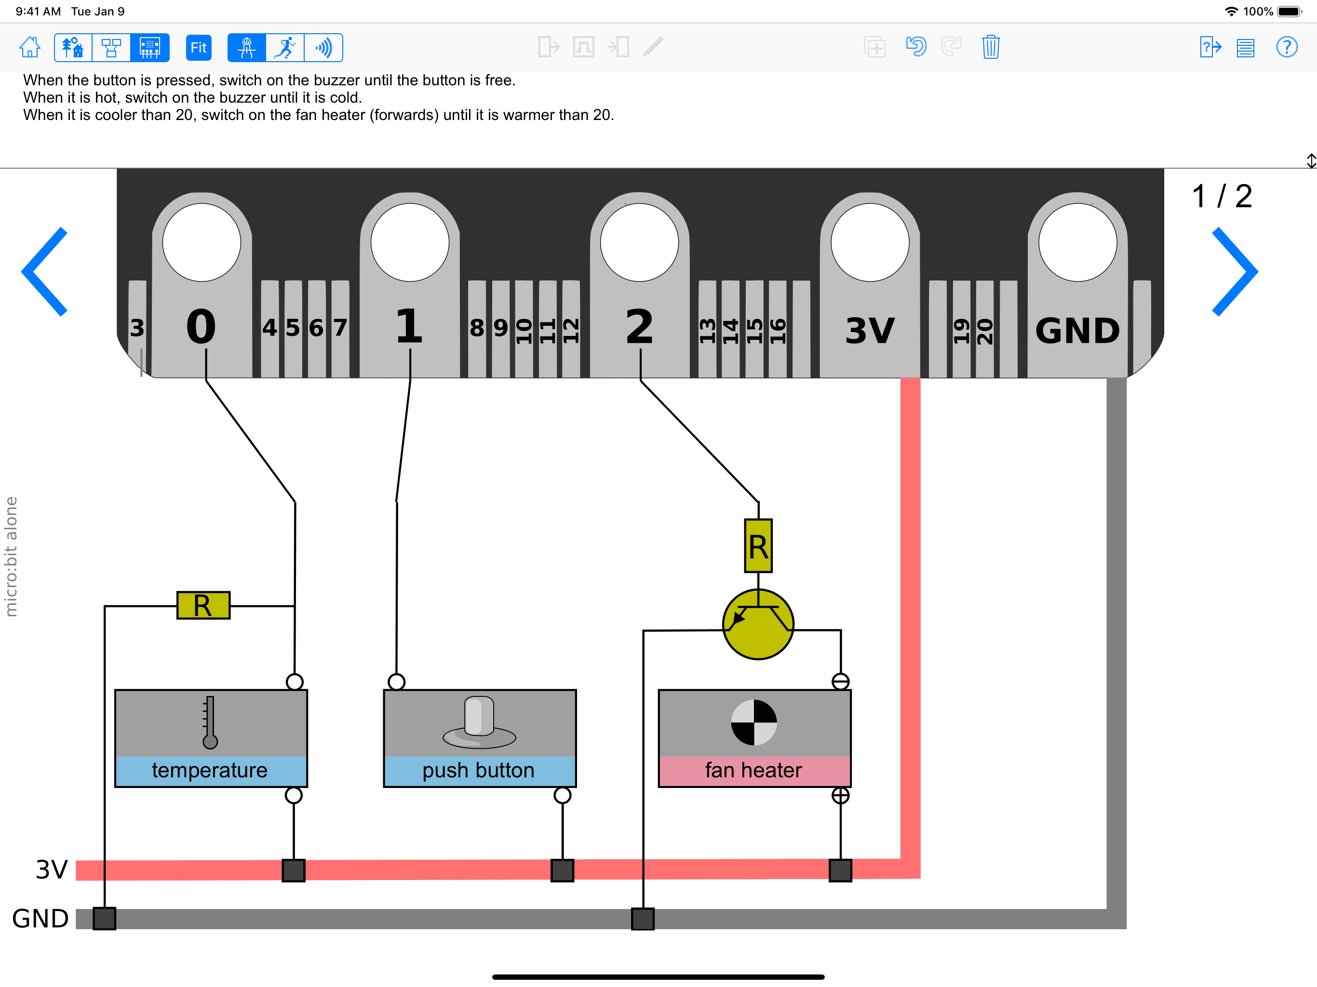1317x987 pixels.
Task: Click the fan heater plus terminal
Action: click(x=840, y=795)
